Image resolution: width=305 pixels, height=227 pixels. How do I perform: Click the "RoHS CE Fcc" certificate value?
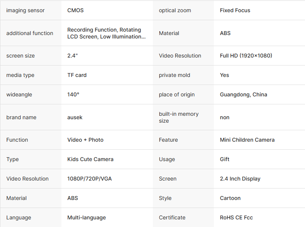click(x=236, y=217)
